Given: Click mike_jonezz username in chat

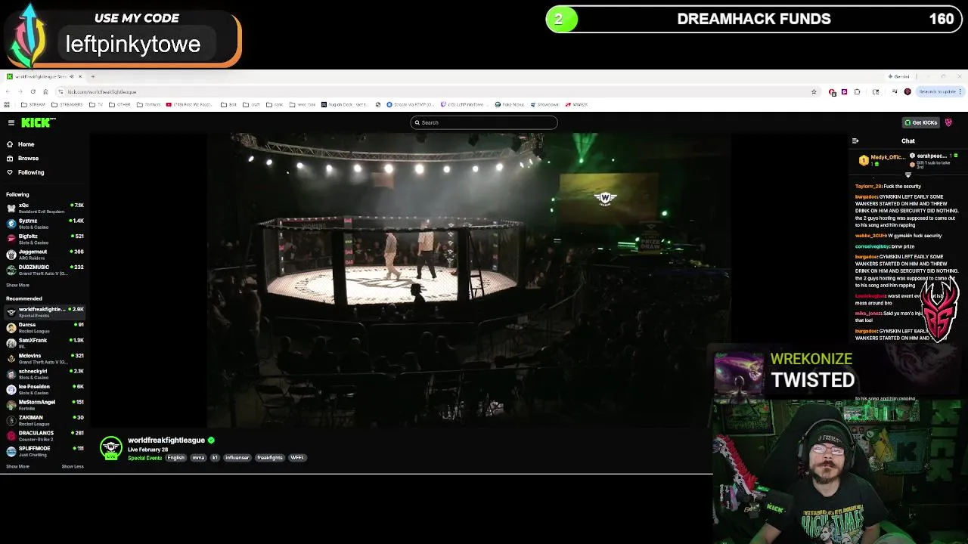Looking at the screenshot, I should (x=868, y=313).
